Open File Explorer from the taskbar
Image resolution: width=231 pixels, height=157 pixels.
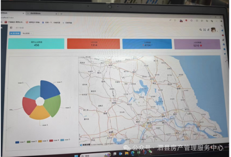coord(127,154)
